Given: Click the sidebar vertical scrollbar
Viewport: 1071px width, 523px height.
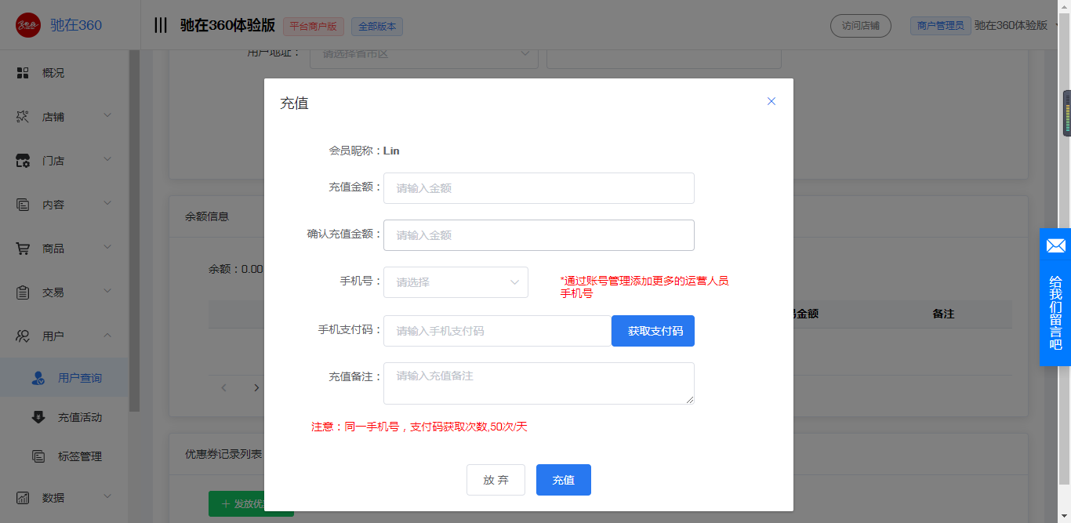Looking at the screenshot, I should tap(134, 231).
